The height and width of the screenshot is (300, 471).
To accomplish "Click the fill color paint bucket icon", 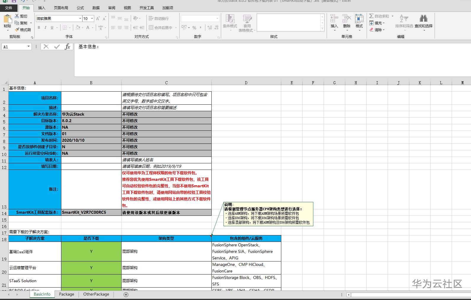I will (x=78, y=28).
